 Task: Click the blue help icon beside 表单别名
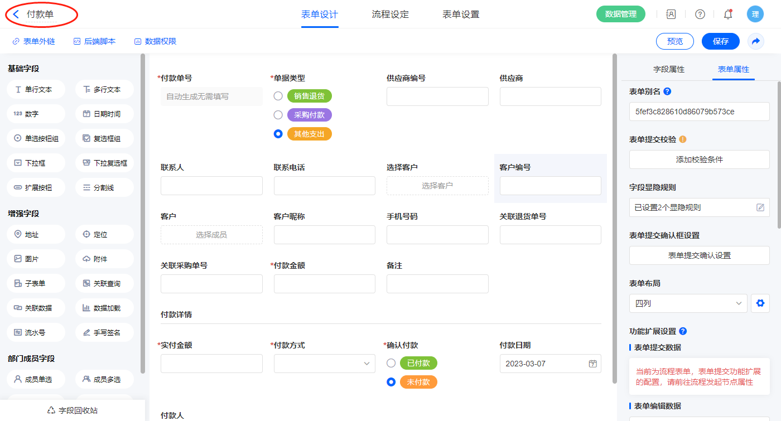pyautogui.click(x=667, y=91)
